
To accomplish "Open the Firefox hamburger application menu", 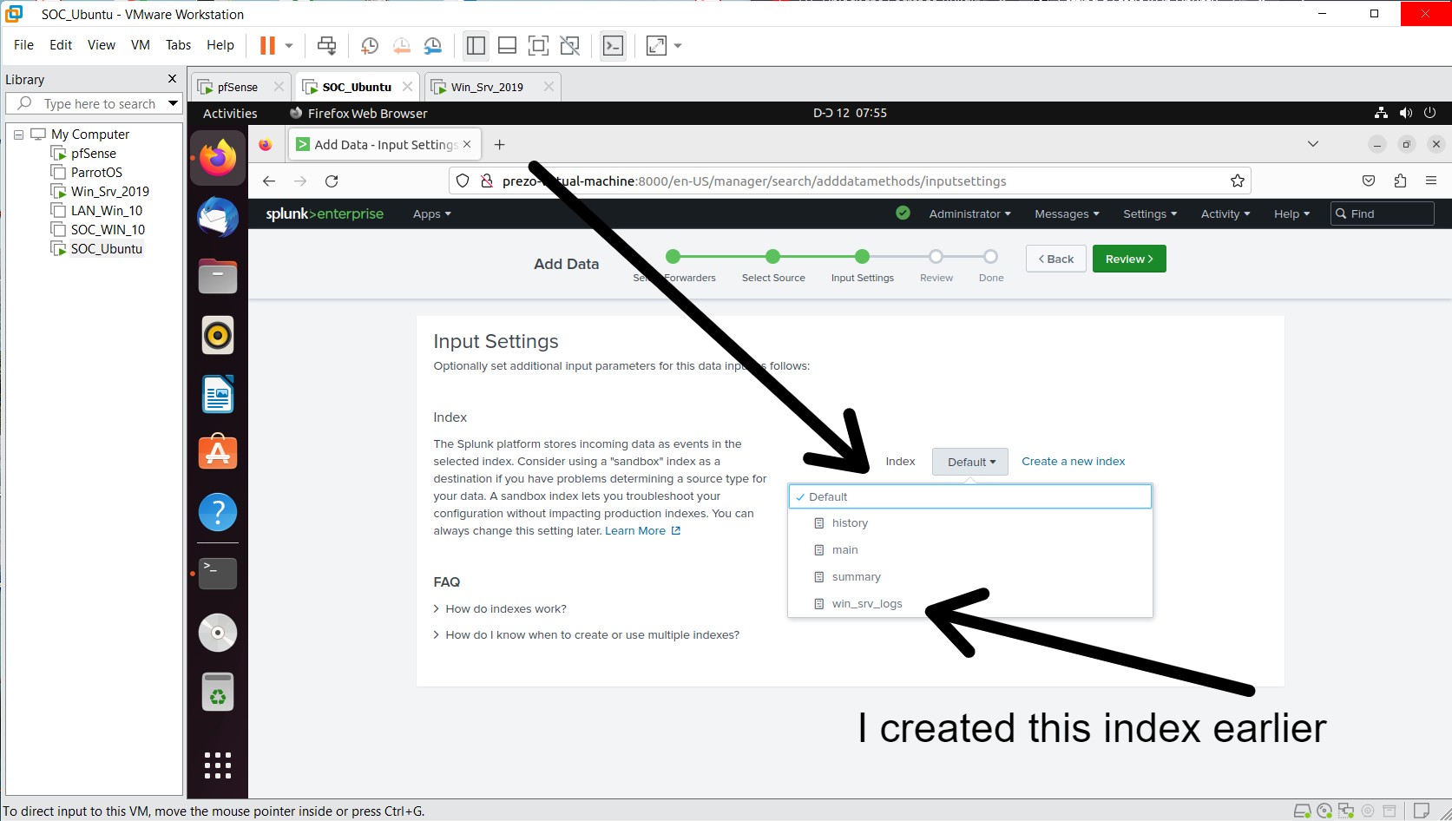I will point(1431,181).
